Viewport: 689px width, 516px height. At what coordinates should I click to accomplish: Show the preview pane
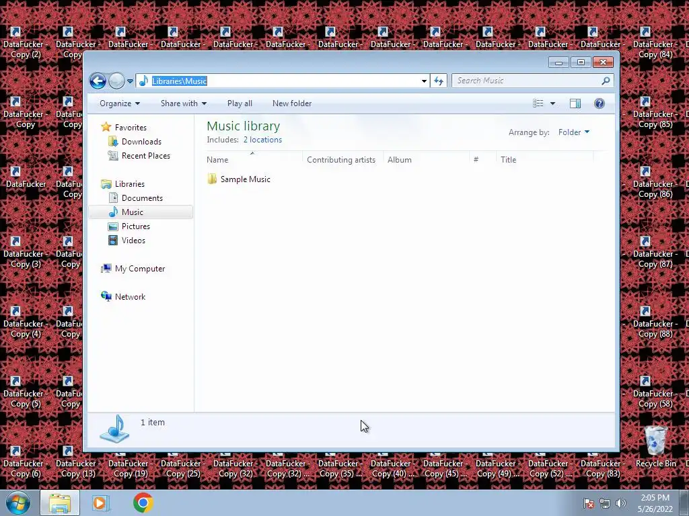point(575,103)
